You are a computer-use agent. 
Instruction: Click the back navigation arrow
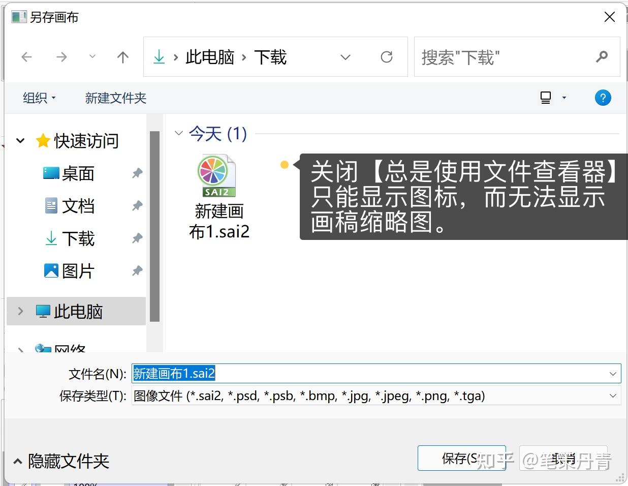click(x=26, y=57)
